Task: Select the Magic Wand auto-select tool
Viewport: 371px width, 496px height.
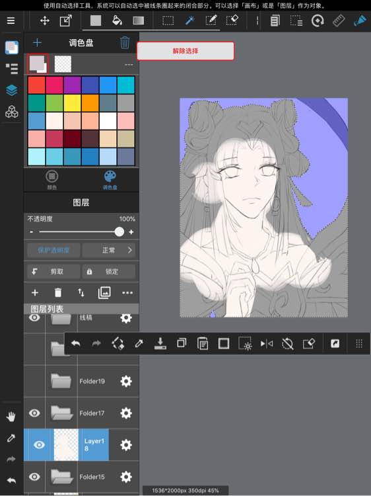Action: (189, 21)
